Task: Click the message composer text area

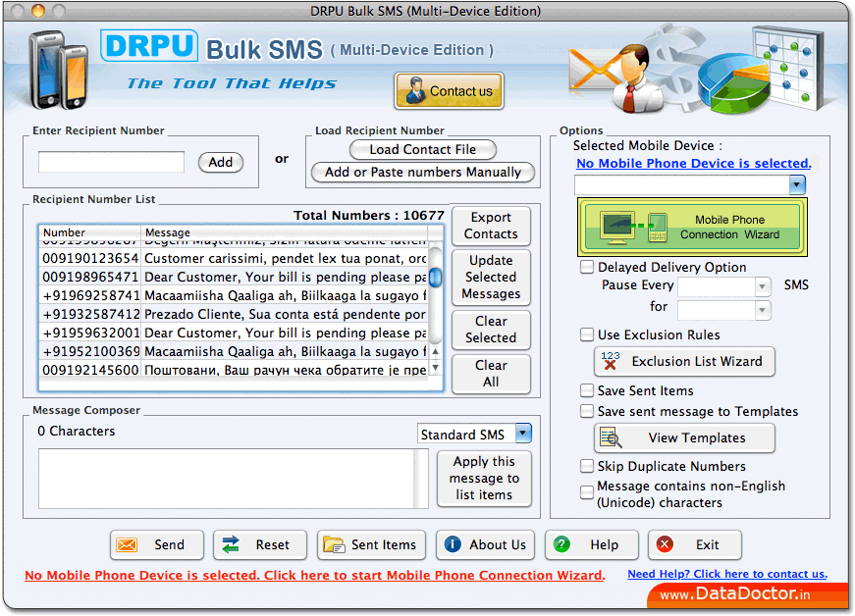Action: [x=227, y=479]
